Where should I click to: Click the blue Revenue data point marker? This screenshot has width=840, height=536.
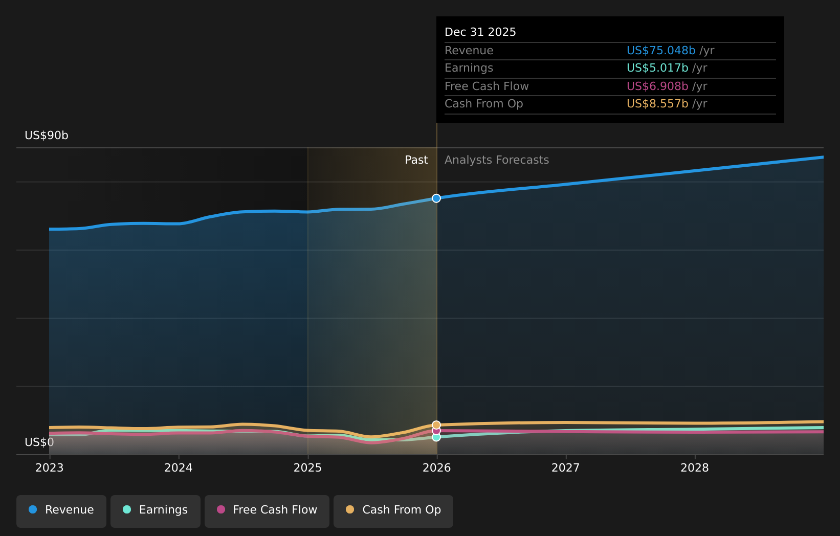(436, 198)
